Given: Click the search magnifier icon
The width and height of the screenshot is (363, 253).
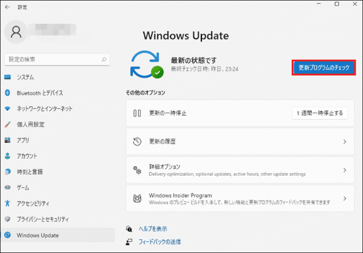Looking at the screenshot, I should point(104,60).
